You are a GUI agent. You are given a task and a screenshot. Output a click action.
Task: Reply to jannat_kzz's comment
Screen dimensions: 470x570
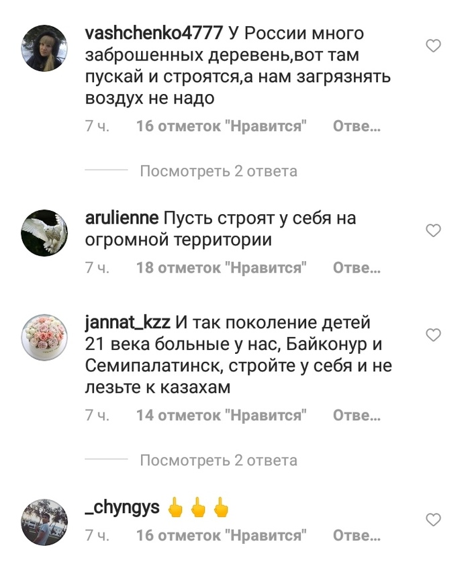pyautogui.click(x=357, y=415)
